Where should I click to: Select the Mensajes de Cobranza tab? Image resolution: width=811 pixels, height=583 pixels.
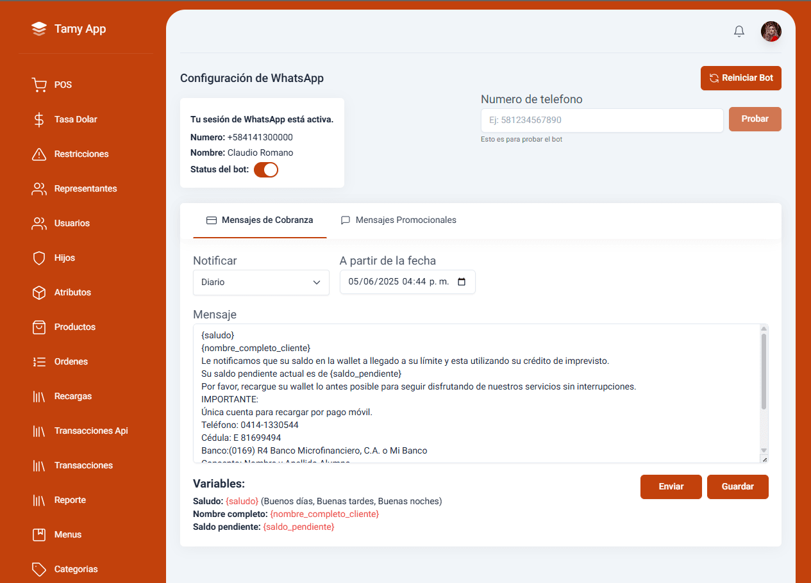click(260, 220)
